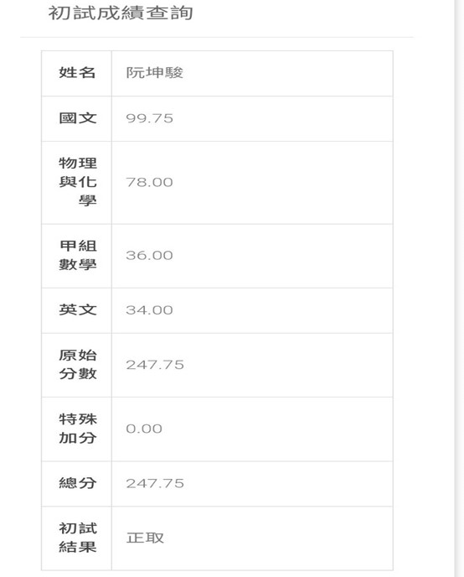Screen dimensions: 464x577
Task: Click the 姓名 label cell
Action: tap(77, 73)
